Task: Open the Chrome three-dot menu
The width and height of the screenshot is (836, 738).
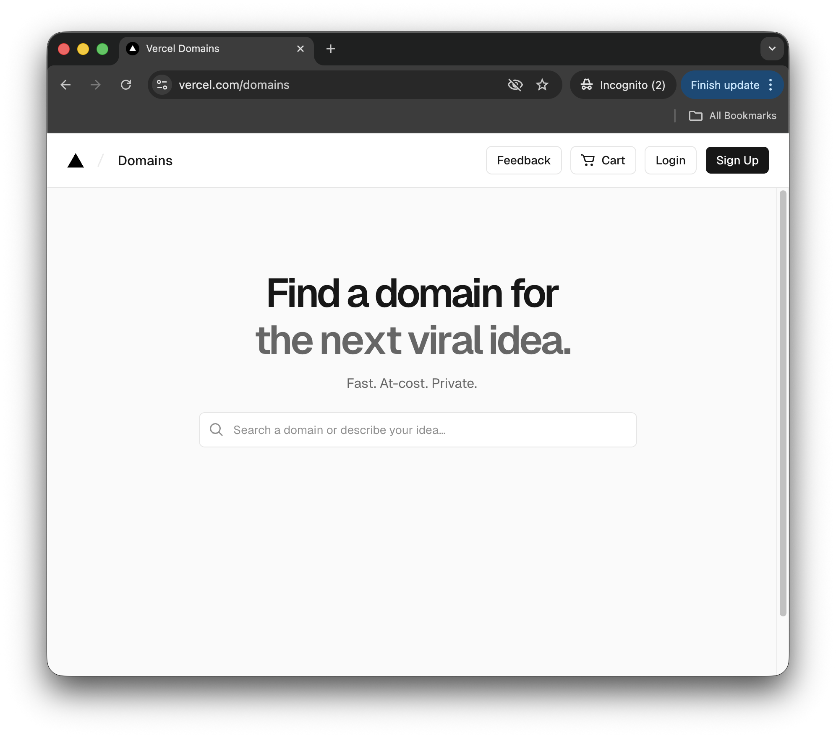Action: point(771,85)
